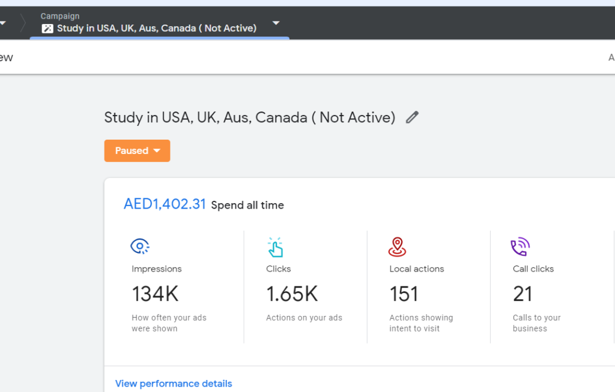
Task: Expand the campaign selector arrow in top bar
Action: coord(276,23)
